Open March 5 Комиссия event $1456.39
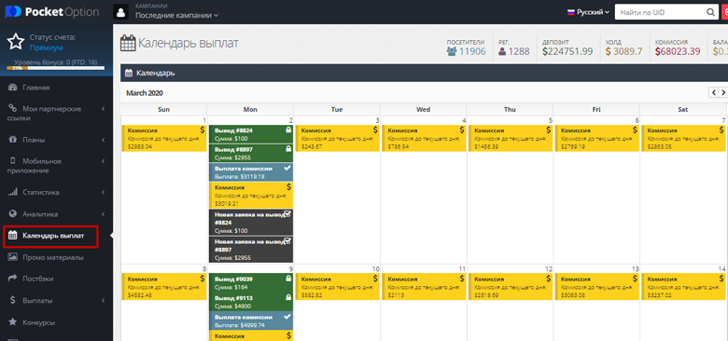 pos(511,138)
